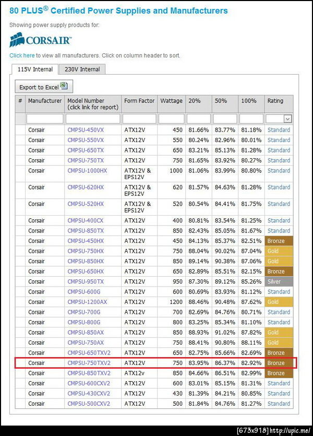Focus the Model Number filter field
The height and width of the screenshot is (436, 313).
93,119
